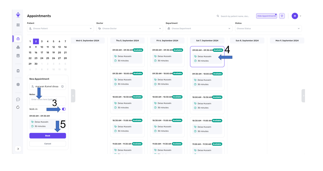
Task: Expand the Choose Patient dropdown
Action: [60, 29]
